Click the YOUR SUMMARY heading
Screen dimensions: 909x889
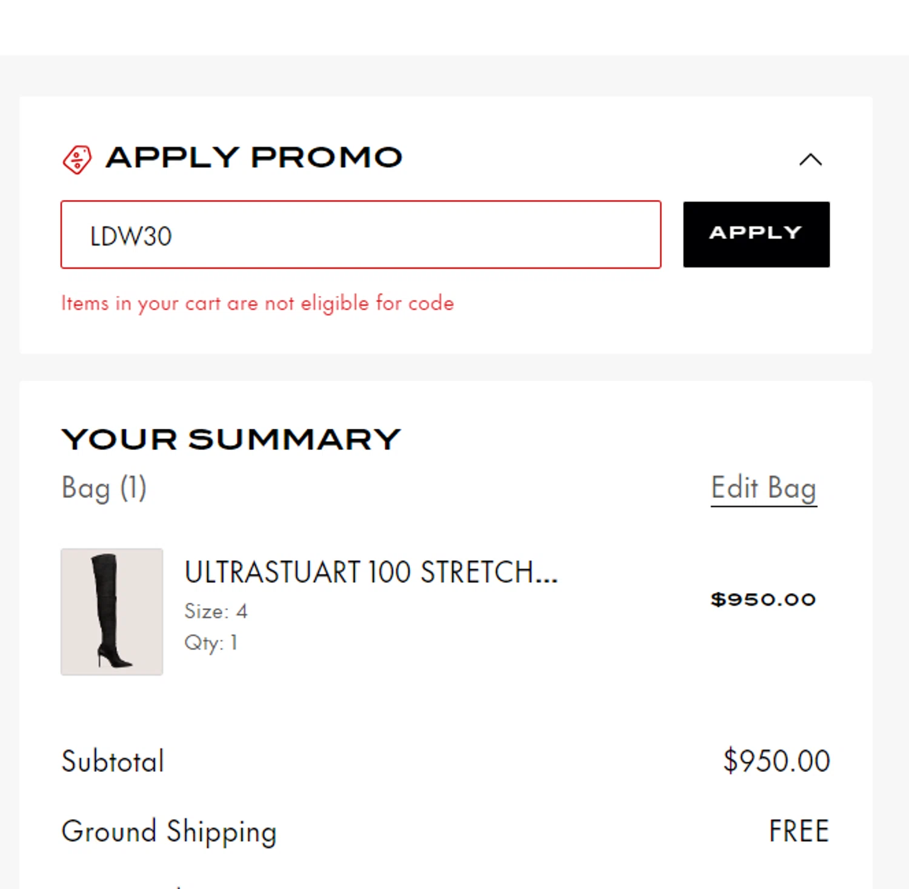pyautogui.click(x=231, y=439)
